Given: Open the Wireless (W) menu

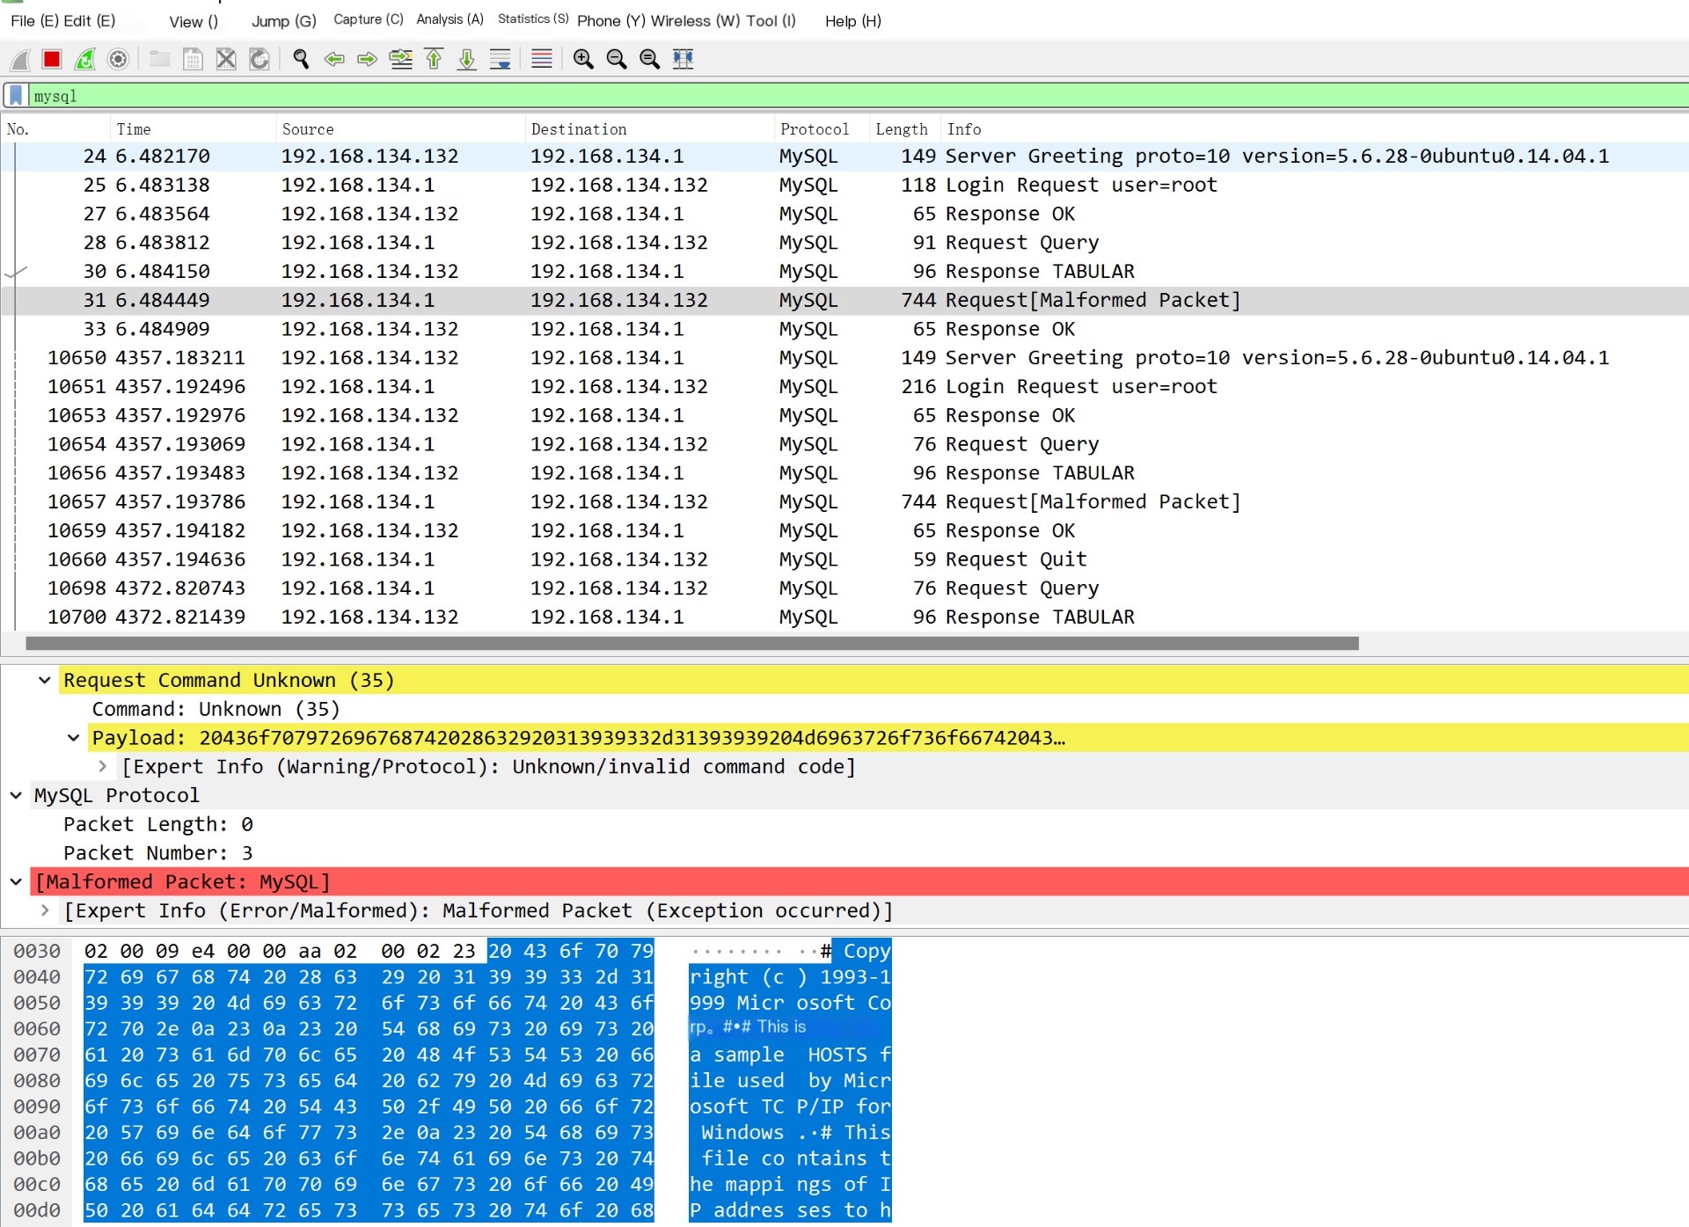Looking at the screenshot, I should [x=695, y=21].
